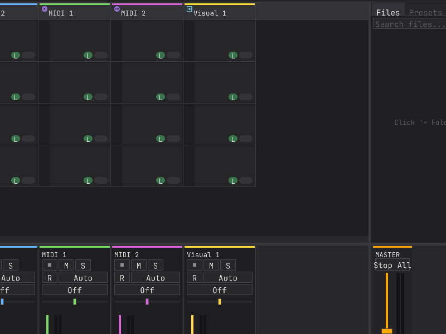Solo the MIDI 1 track
The width and height of the screenshot is (446, 334).
(83, 266)
